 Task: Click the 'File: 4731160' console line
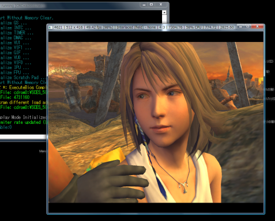[15, 97]
